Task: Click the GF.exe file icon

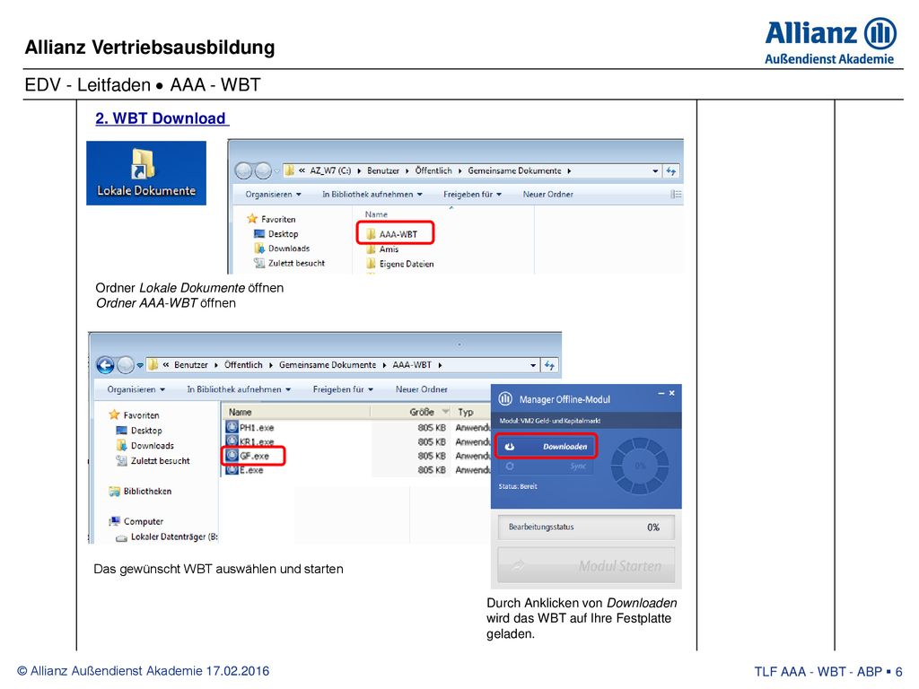Action: click(232, 455)
